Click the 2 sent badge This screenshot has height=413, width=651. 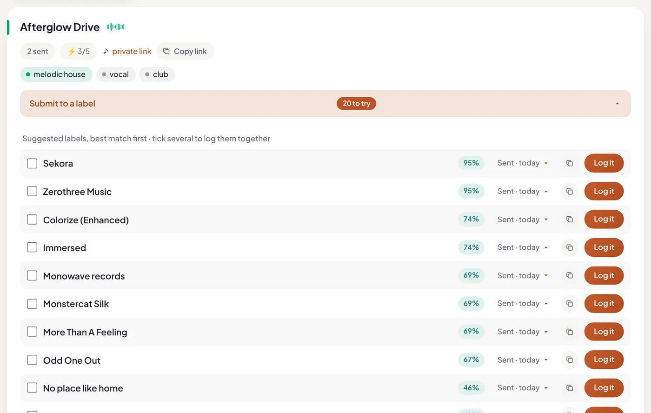click(x=38, y=51)
